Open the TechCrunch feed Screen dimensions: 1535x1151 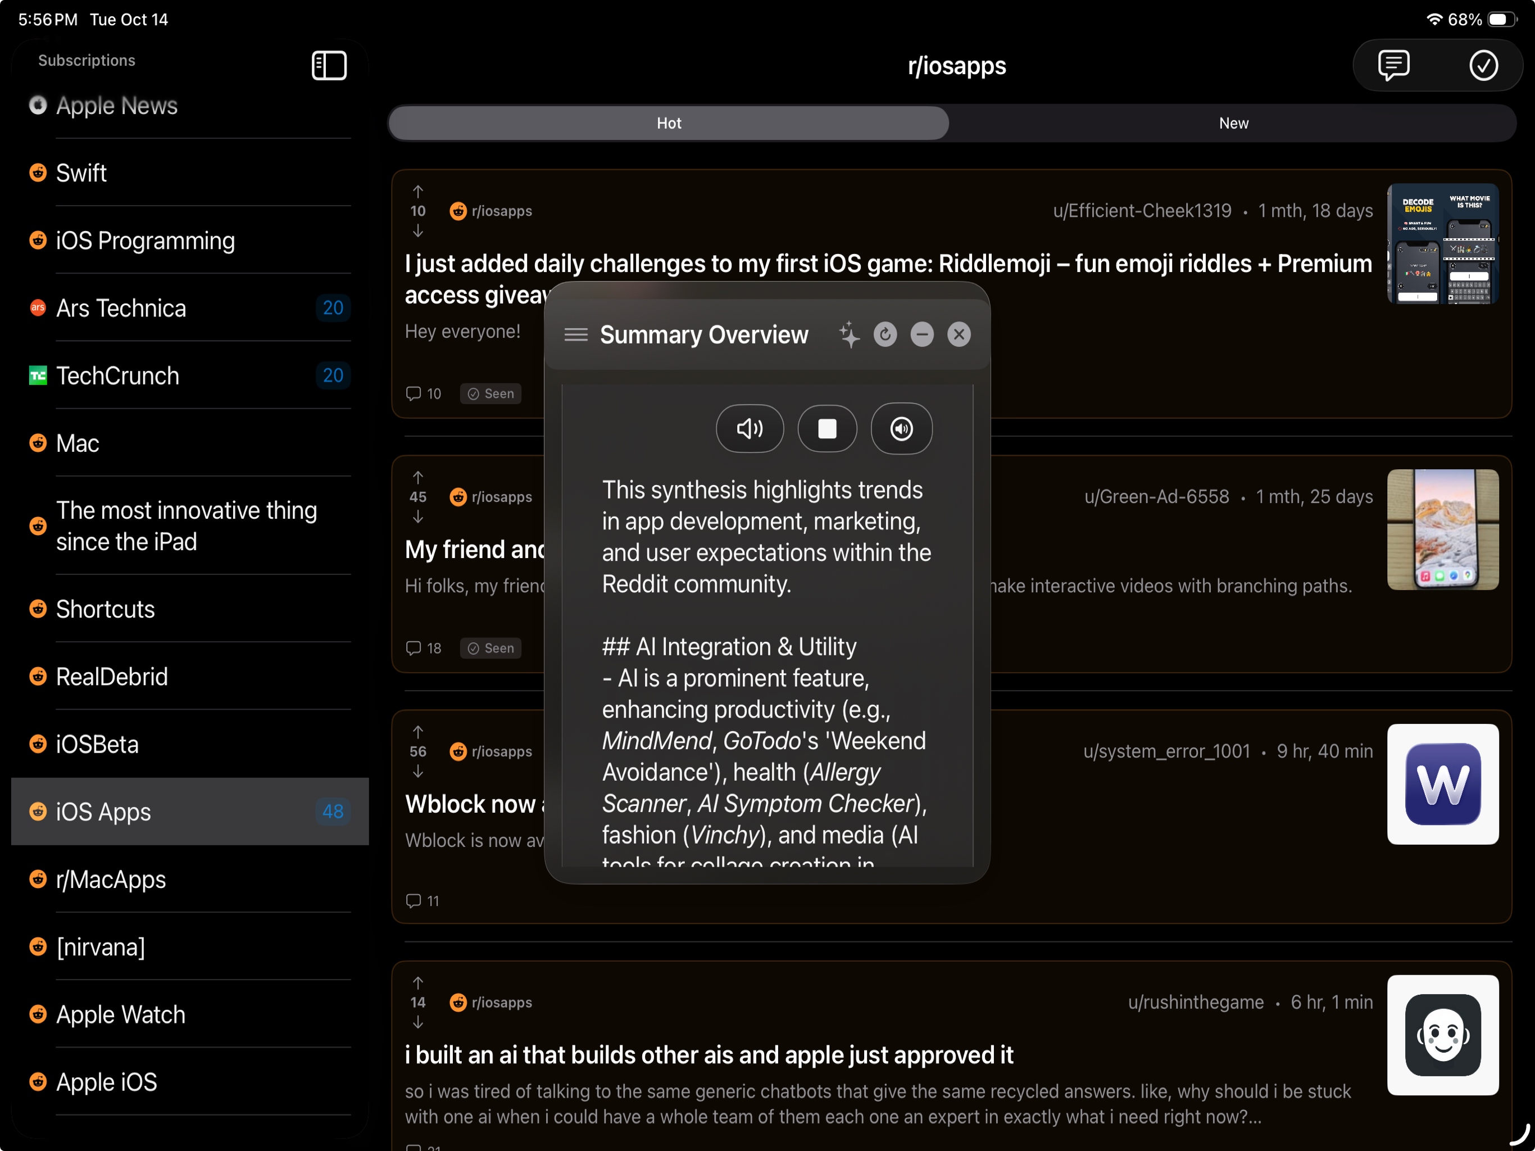(189, 375)
